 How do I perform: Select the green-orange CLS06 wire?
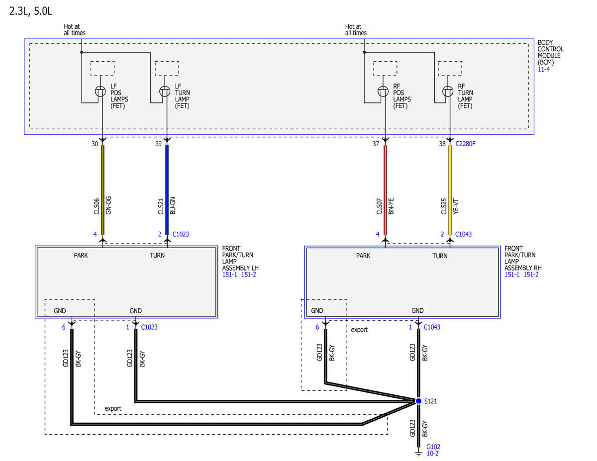pyautogui.click(x=102, y=189)
